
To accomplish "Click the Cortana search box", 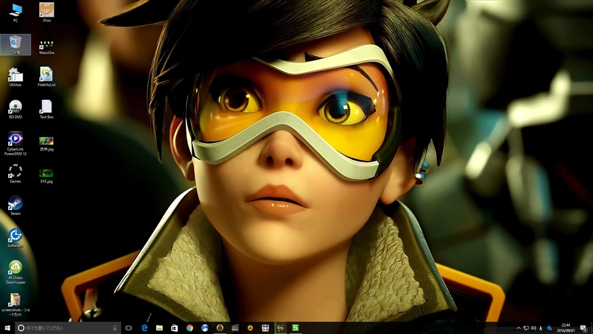I will pos(68,328).
